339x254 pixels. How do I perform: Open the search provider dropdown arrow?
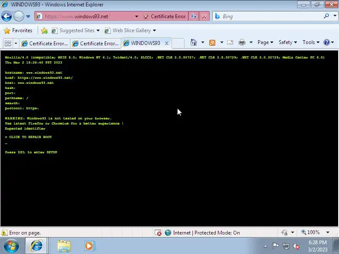point(335,16)
